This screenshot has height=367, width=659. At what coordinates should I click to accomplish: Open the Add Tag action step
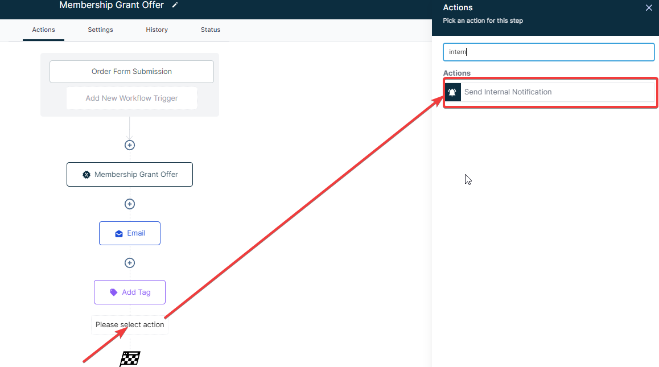129,292
